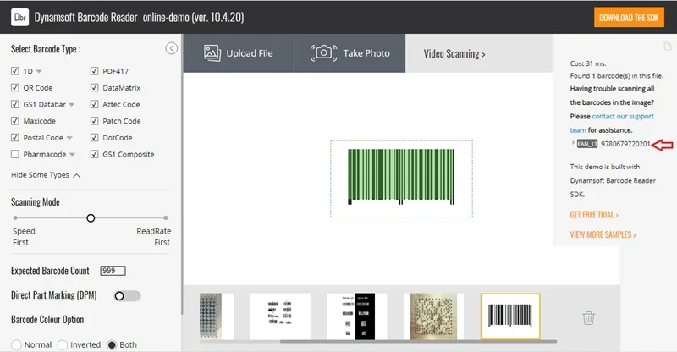Click the thumbnail strip horizontal scrollbar
Viewport: 677px width, 352px height.
pyautogui.click(x=418, y=341)
